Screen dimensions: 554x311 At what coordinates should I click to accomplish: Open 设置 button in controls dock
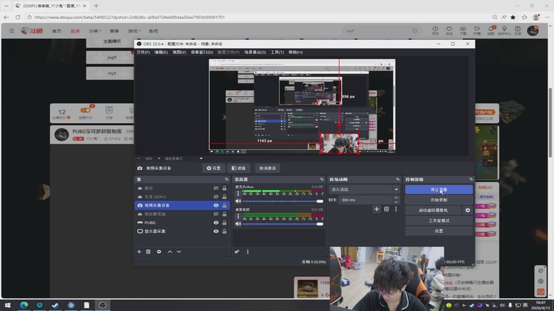(439, 231)
